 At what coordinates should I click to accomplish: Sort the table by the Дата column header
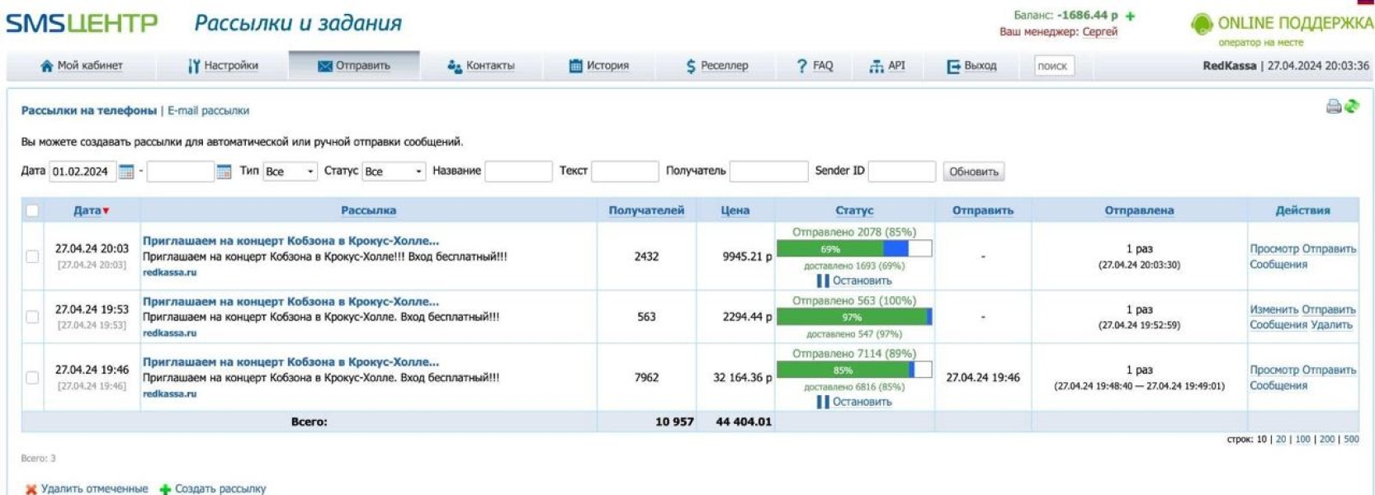87,210
